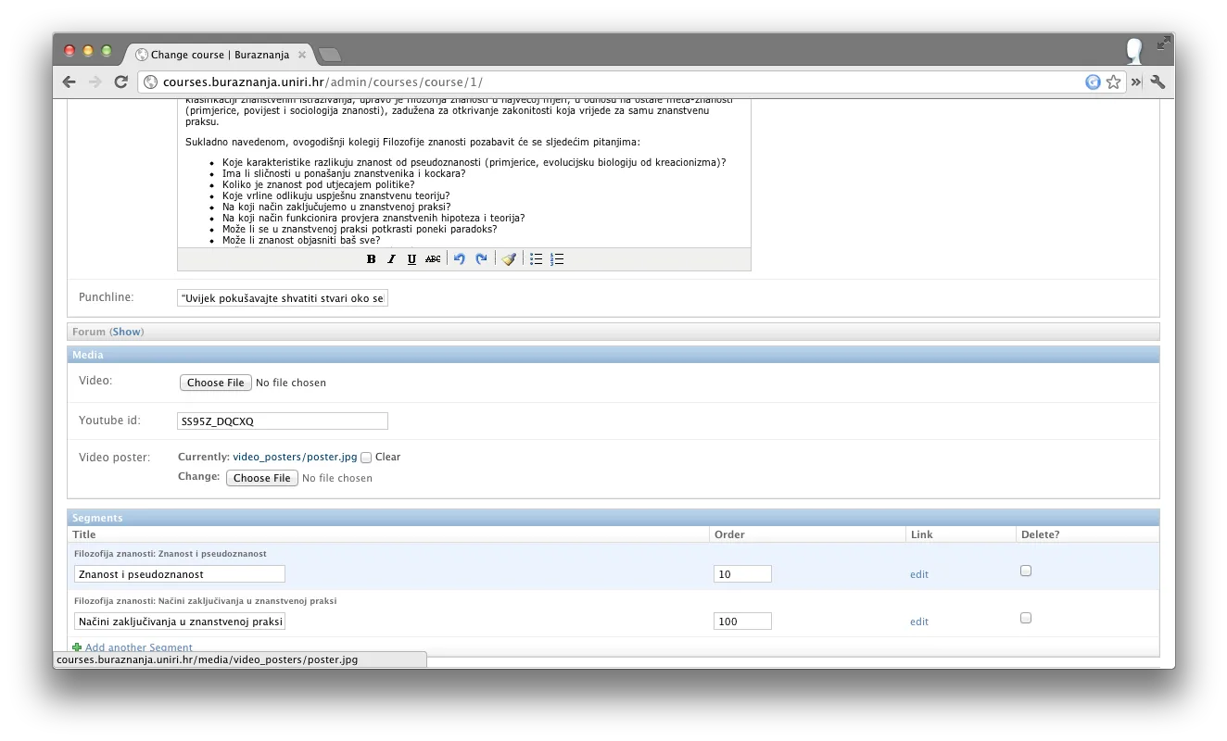Open the Chrome wrench settings menu
The width and height of the screenshot is (1227, 741).
(1157, 82)
